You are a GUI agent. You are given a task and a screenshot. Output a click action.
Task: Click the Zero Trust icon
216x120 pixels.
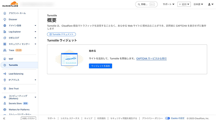point(5,89)
